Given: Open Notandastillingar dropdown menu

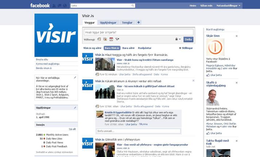Looking at the screenshot, I should [228, 5].
